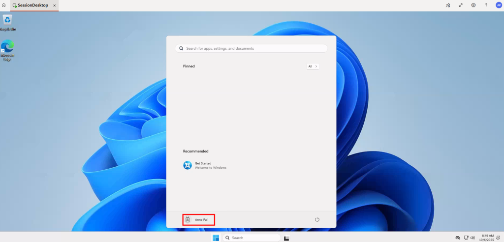Image resolution: width=504 pixels, height=242 pixels.
Task: Click the speaker volume icon in system tray
Action: pos(472,238)
